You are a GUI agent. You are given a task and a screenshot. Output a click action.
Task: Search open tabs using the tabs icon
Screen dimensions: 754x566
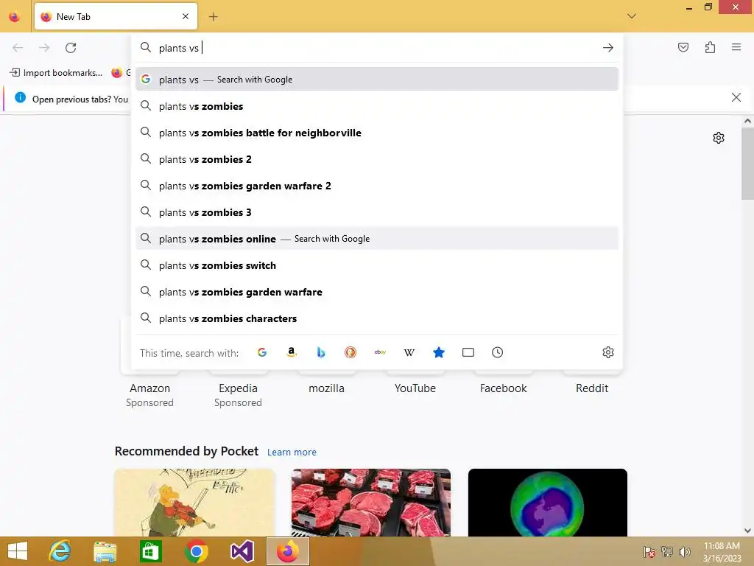pyautogui.click(x=468, y=352)
